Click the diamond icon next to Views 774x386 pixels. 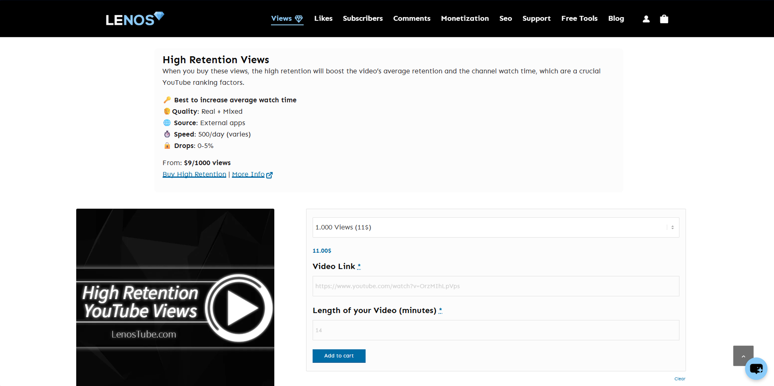(x=299, y=19)
